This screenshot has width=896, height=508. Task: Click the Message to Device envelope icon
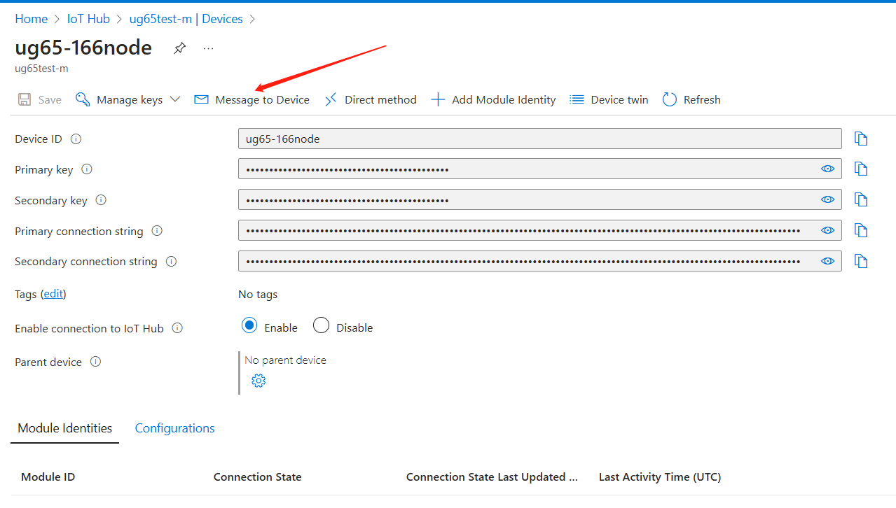[x=201, y=99]
